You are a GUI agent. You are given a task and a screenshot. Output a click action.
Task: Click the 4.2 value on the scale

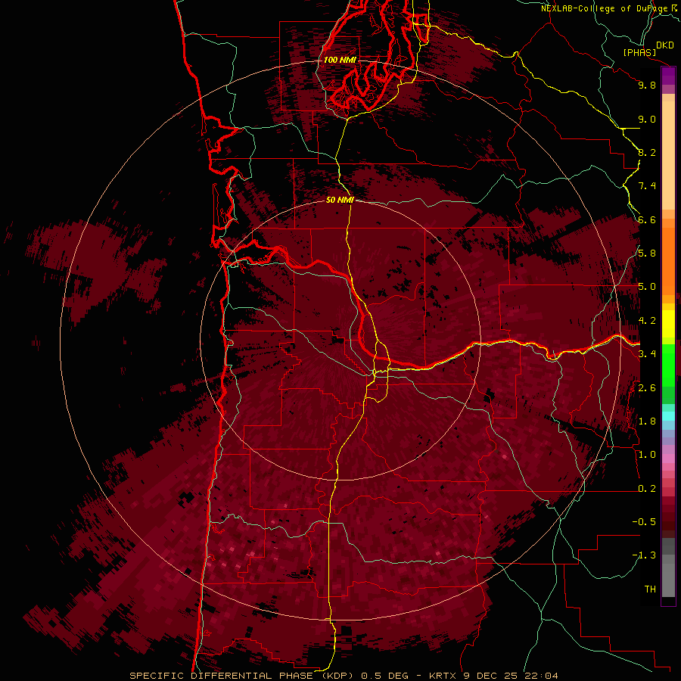click(647, 321)
